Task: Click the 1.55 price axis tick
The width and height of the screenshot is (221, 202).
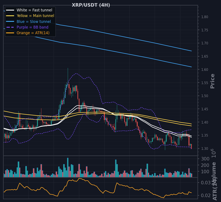Action: coord(205,83)
